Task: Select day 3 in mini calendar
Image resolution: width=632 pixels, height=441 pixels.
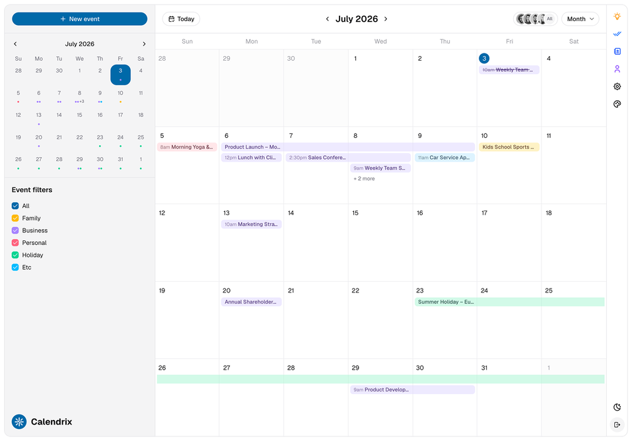Action: (120, 75)
